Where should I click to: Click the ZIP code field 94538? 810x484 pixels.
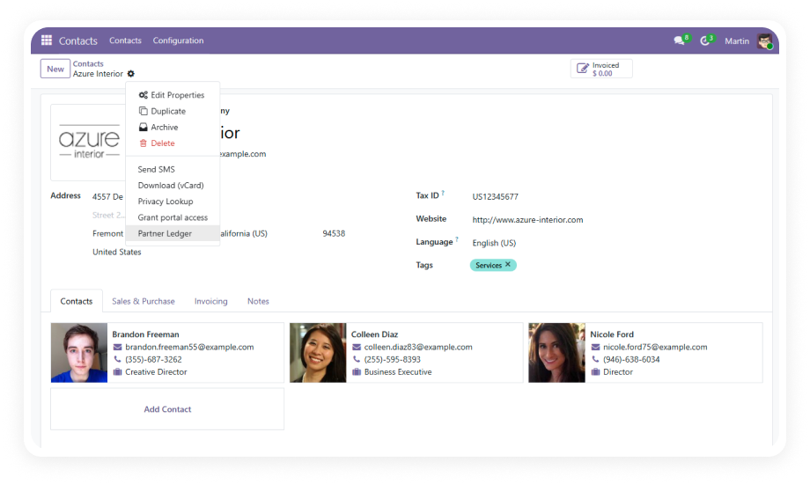coord(334,233)
